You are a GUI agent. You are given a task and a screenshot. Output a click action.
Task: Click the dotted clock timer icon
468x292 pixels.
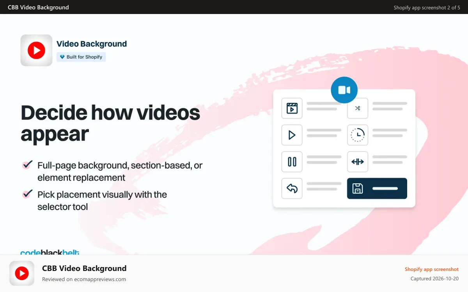tap(358, 135)
